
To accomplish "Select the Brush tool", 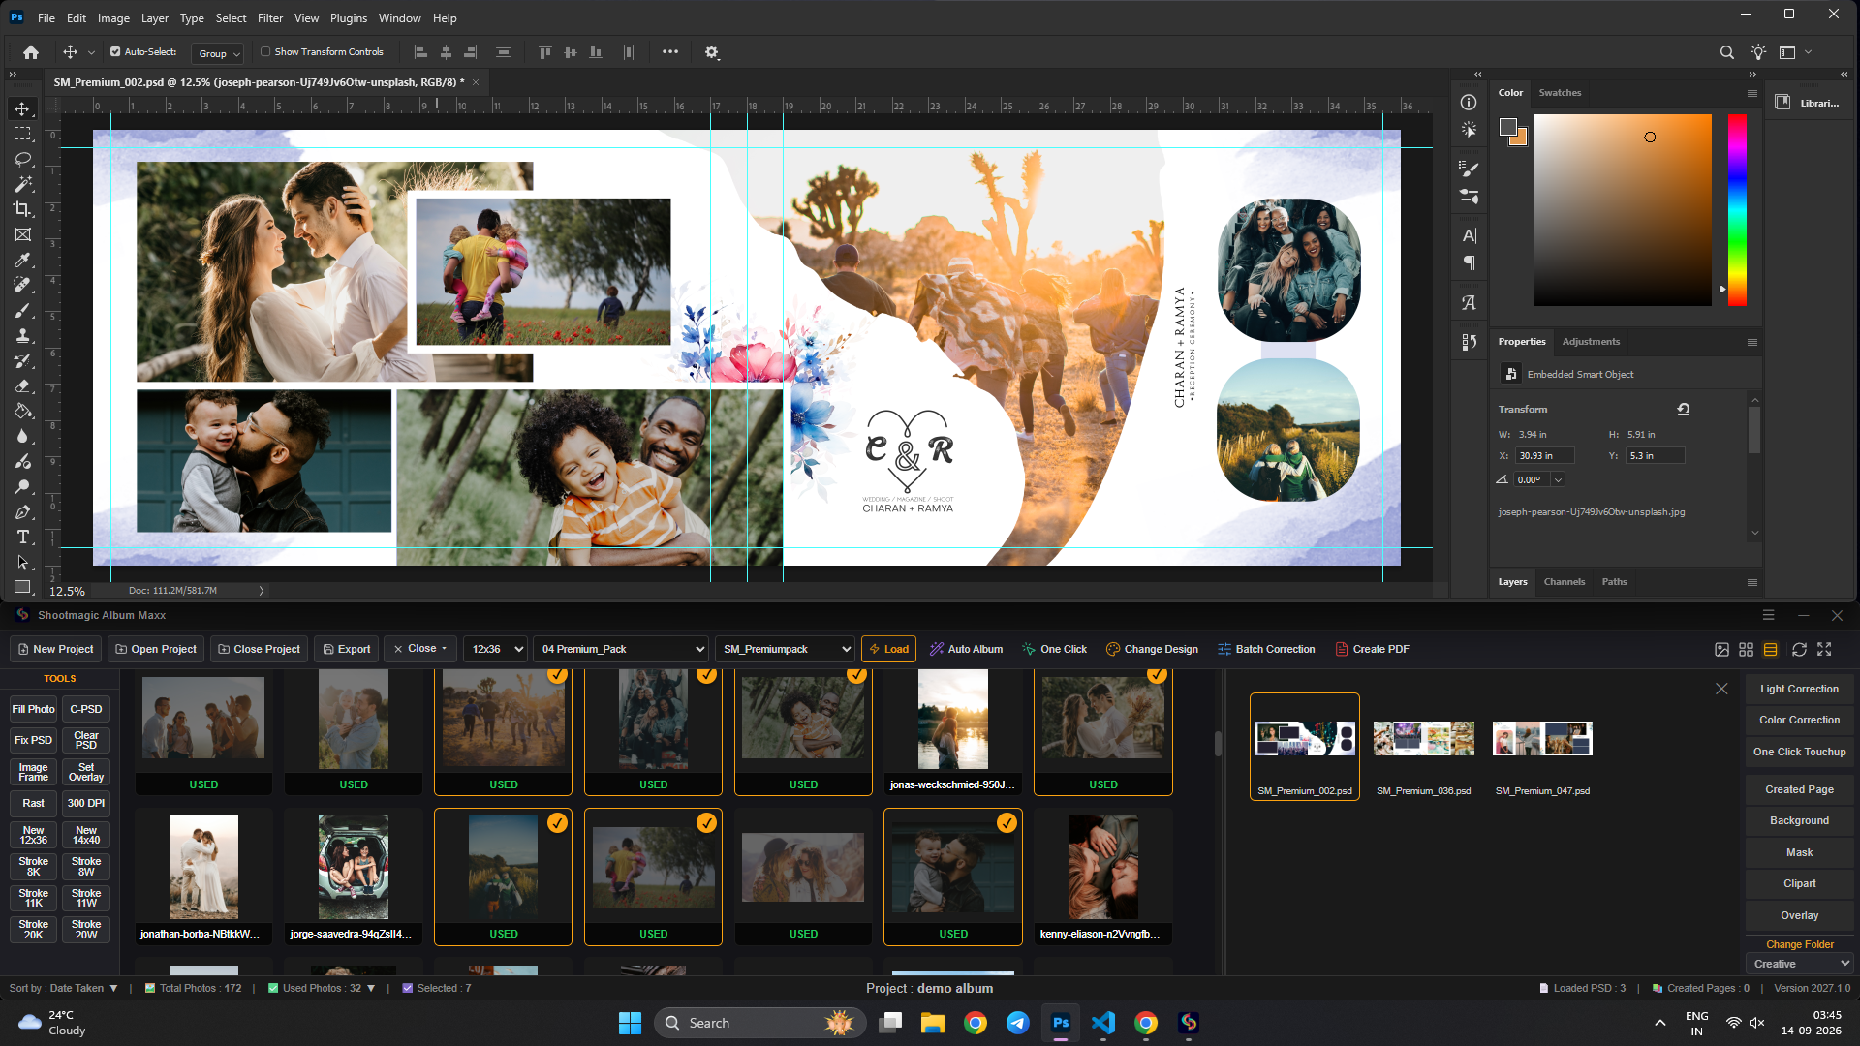I will [22, 310].
